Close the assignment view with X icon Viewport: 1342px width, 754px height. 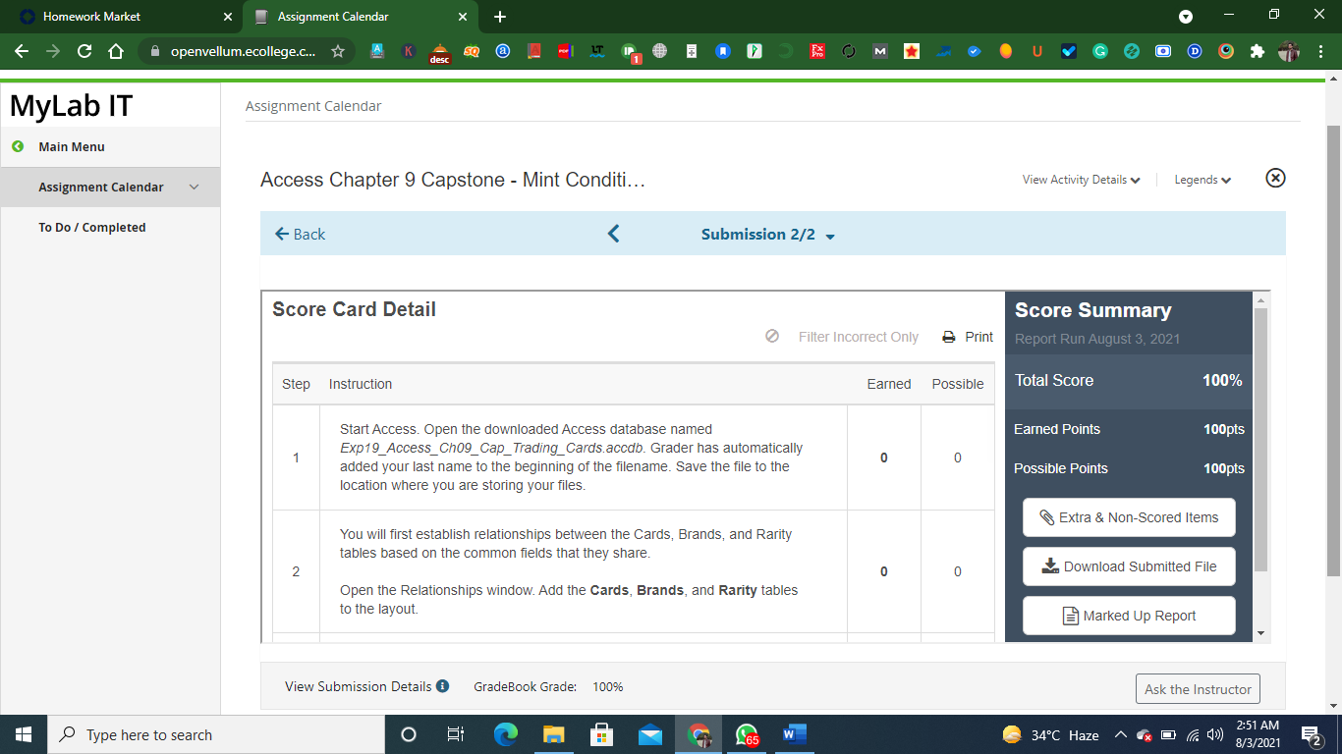1275,178
